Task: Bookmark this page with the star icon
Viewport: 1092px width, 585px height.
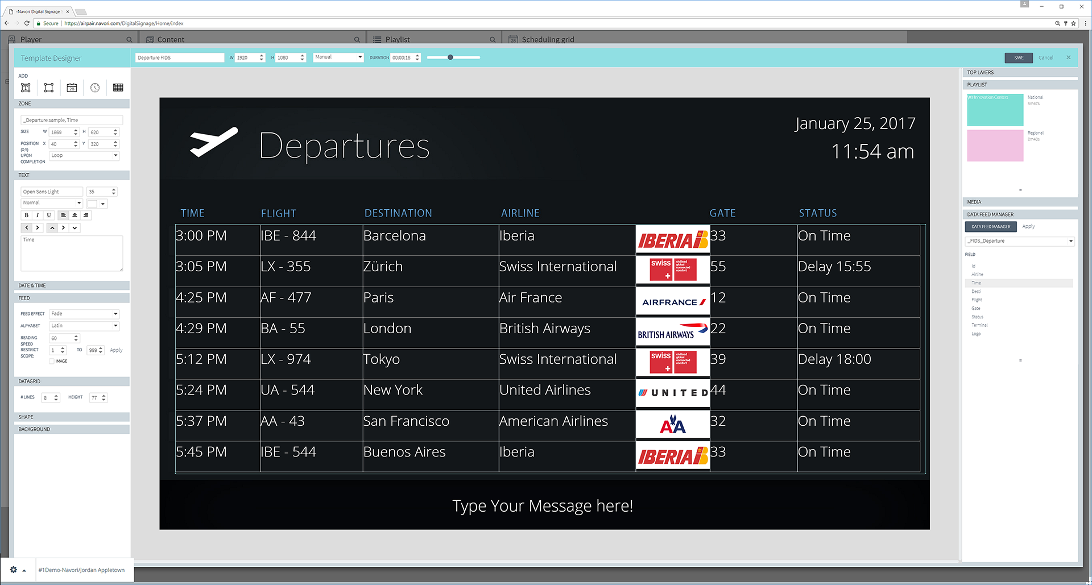Action: point(1073,23)
